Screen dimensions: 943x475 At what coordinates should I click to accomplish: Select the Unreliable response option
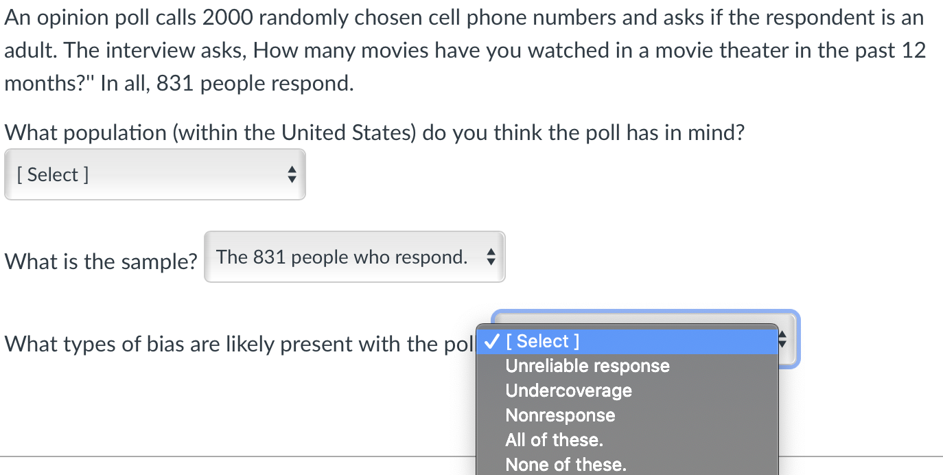[587, 366]
